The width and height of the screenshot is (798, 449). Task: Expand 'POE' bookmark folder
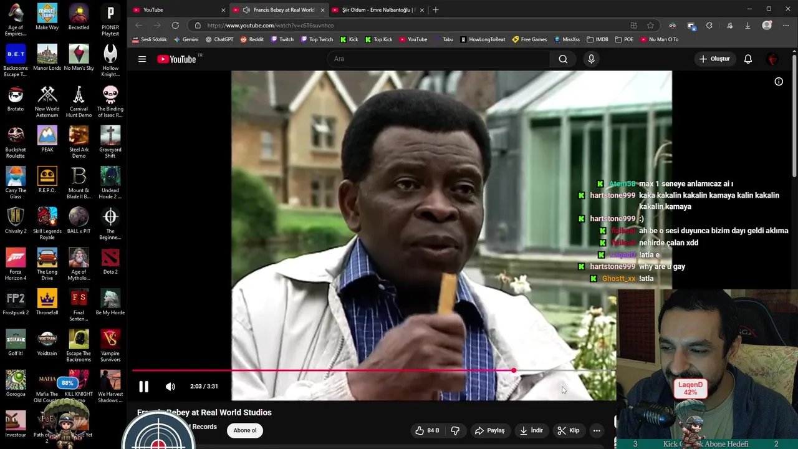point(623,39)
